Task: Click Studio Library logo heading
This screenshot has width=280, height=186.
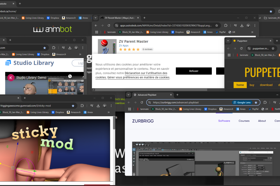Action: [x=30, y=63]
